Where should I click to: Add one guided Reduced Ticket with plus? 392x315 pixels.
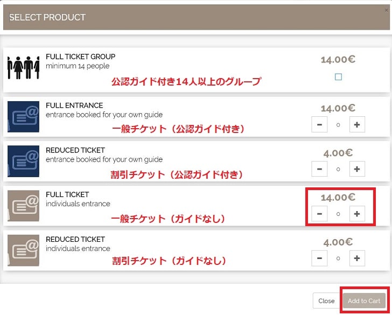click(357, 169)
